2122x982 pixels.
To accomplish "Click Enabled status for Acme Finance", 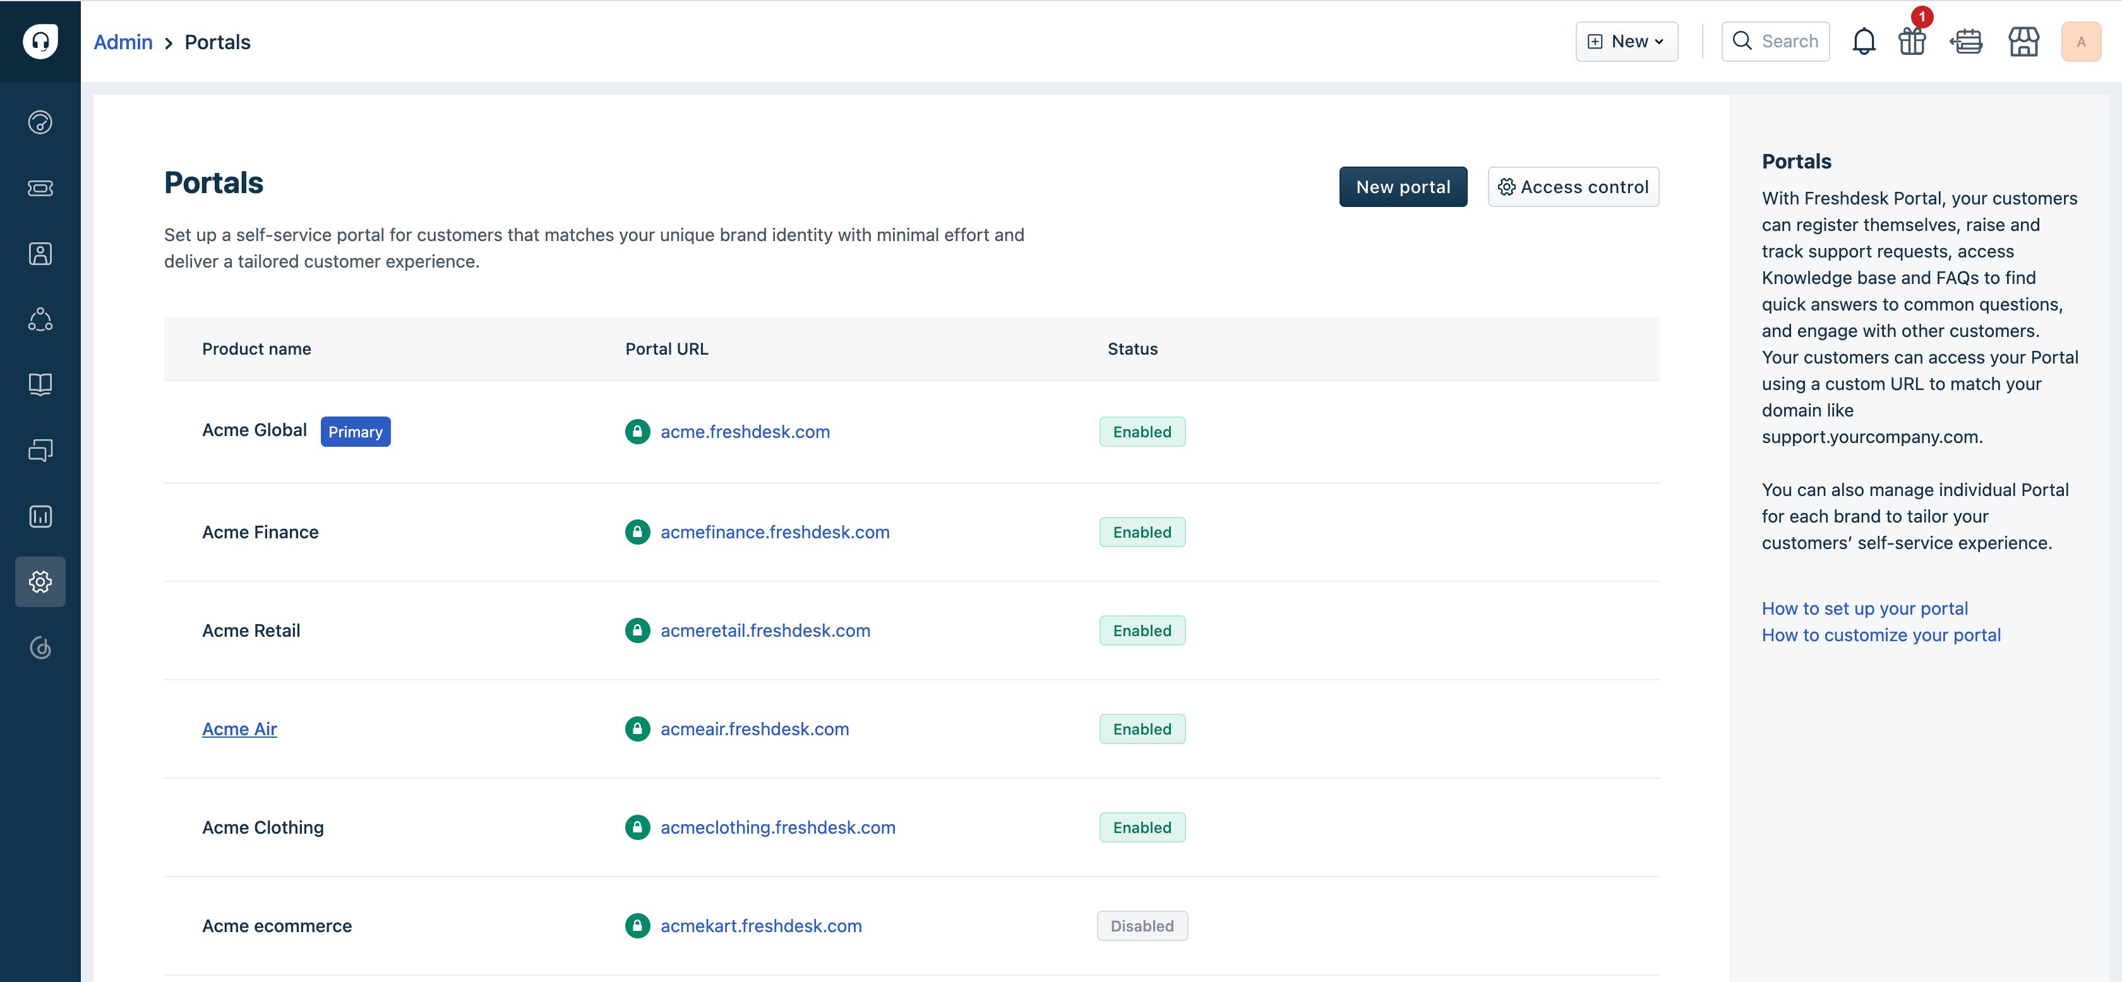I will click(x=1142, y=532).
